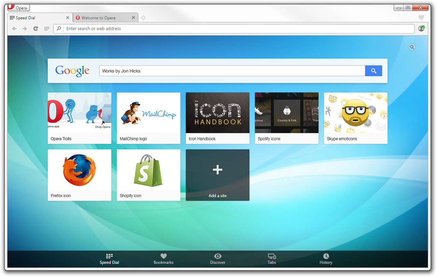Screen dimensions: 437x277
Task: Focus the Google search box
Action: (232, 71)
